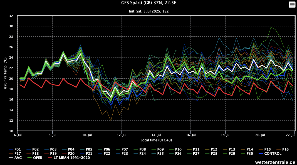This screenshot has width=297, height=165.
Task: Hide the P08 legend entry
Action: point(142,149)
